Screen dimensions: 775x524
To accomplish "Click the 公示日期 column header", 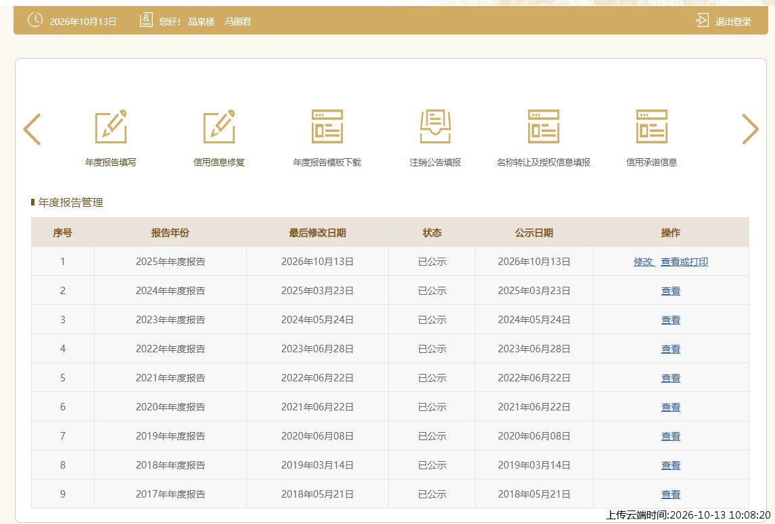I will (x=534, y=233).
